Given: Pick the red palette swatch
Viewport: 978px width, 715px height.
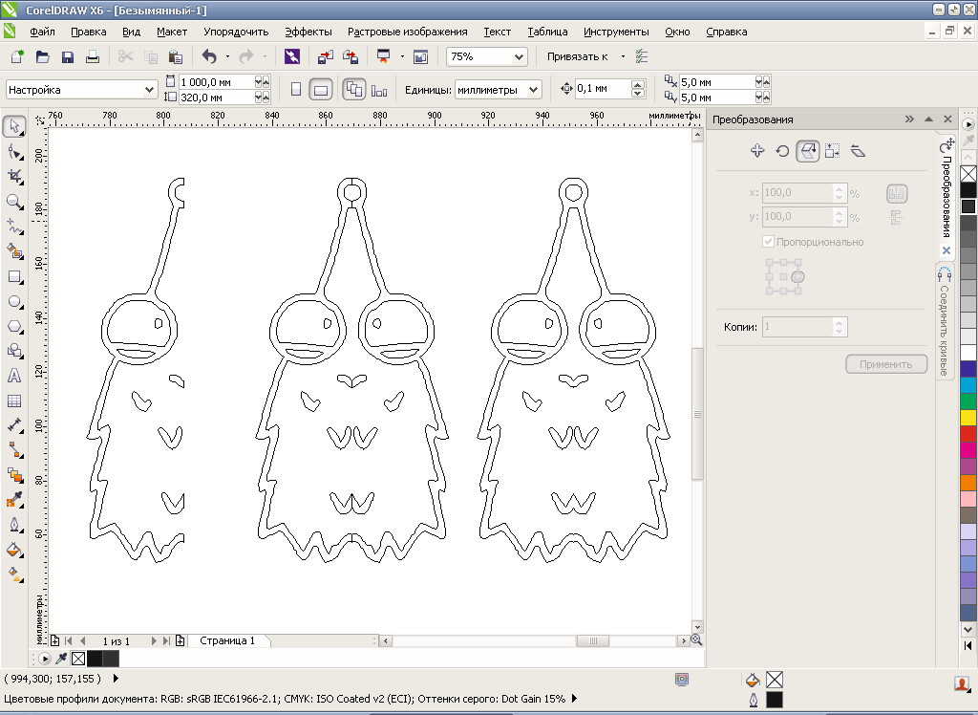Looking at the screenshot, I should pyautogui.click(x=968, y=433).
